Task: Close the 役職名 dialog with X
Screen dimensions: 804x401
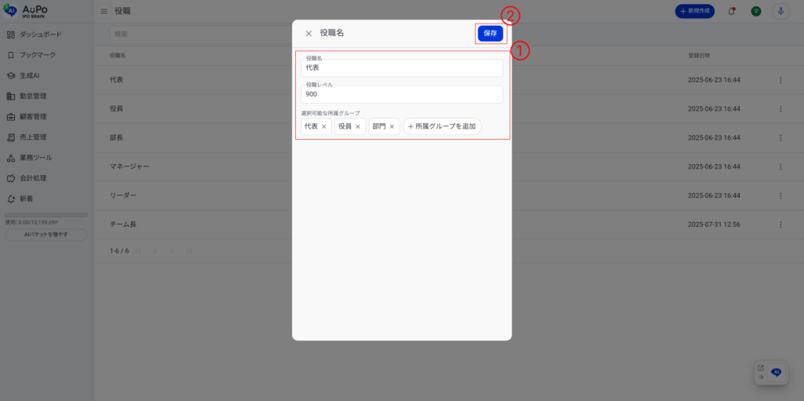Action: click(309, 34)
